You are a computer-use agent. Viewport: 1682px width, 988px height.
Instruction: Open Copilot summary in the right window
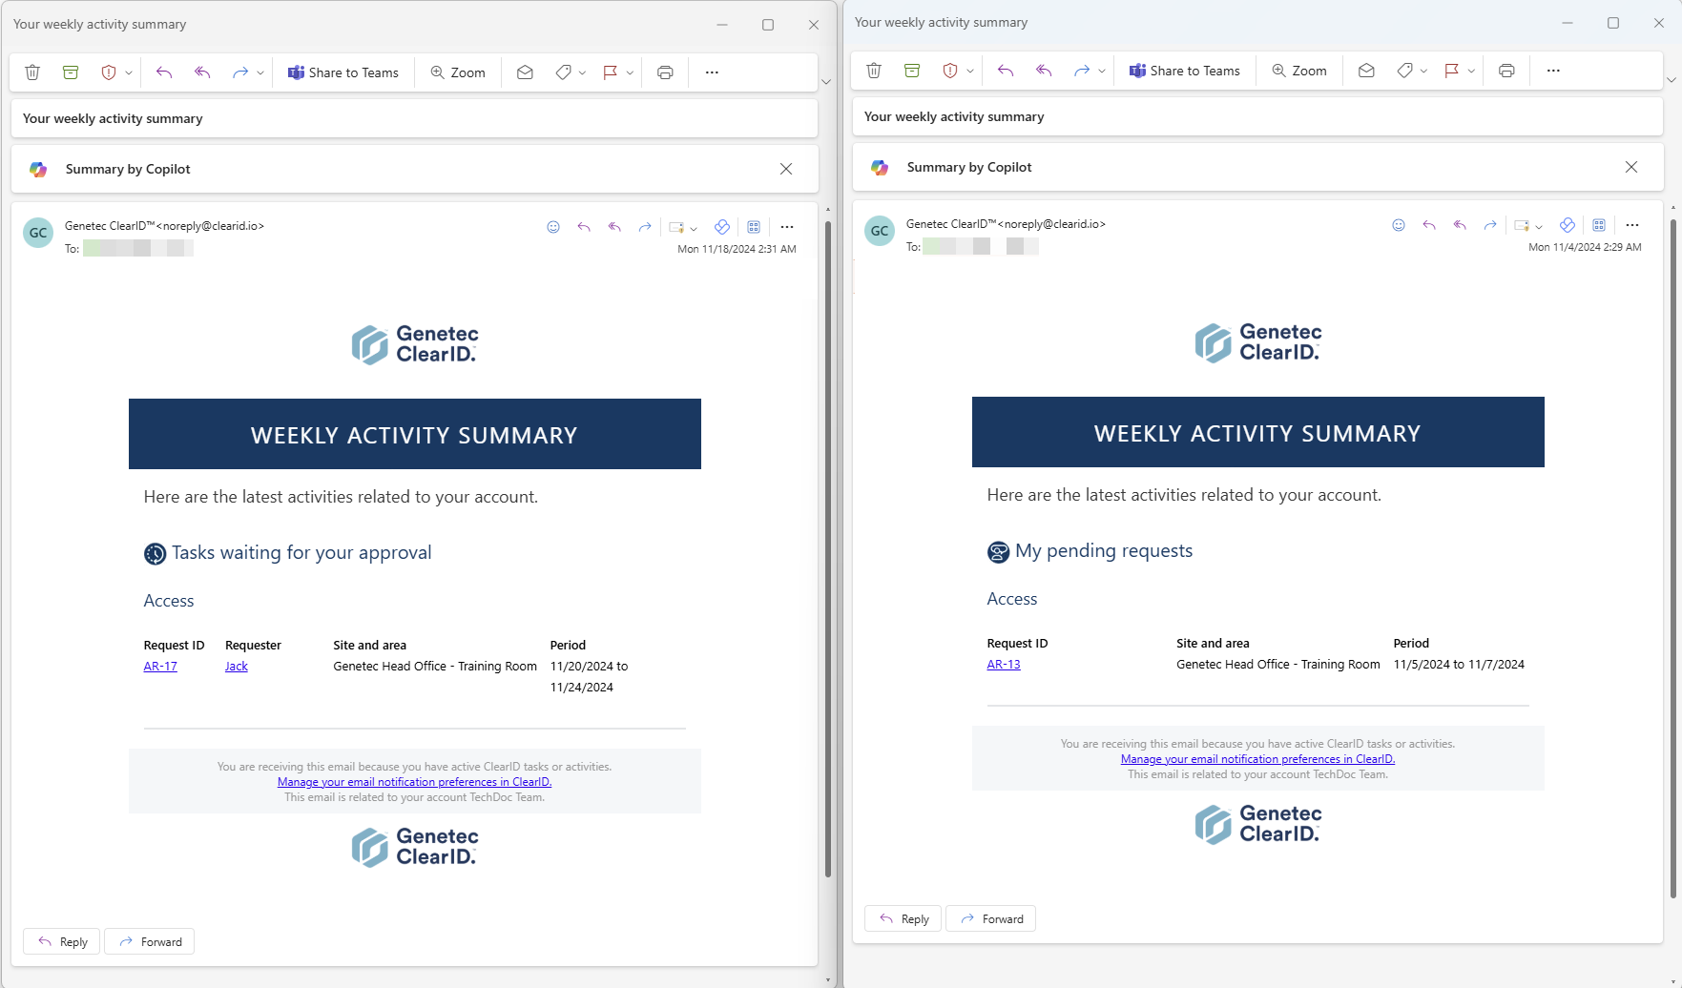click(969, 167)
